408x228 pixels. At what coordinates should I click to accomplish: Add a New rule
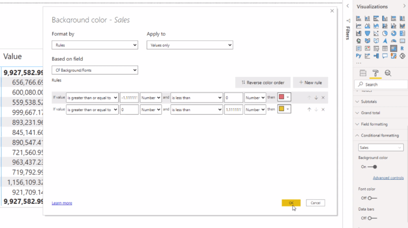(310, 82)
